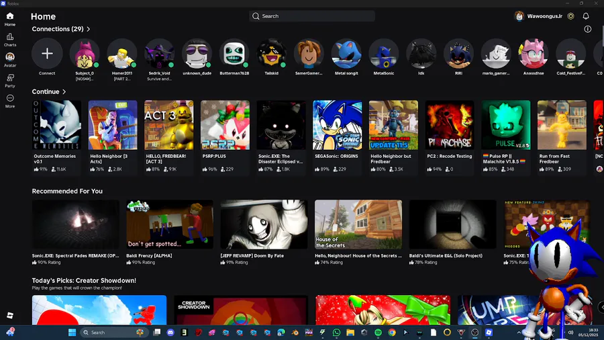604x340 pixels.
Task: Open Tailskid friend avatar
Action: click(x=272, y=54)
